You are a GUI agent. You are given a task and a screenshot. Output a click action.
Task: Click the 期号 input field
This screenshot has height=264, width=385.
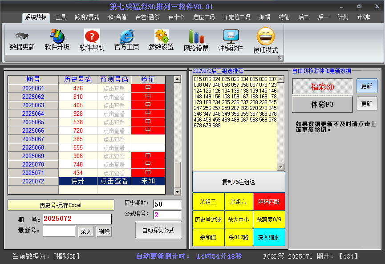tap(77, 219)
